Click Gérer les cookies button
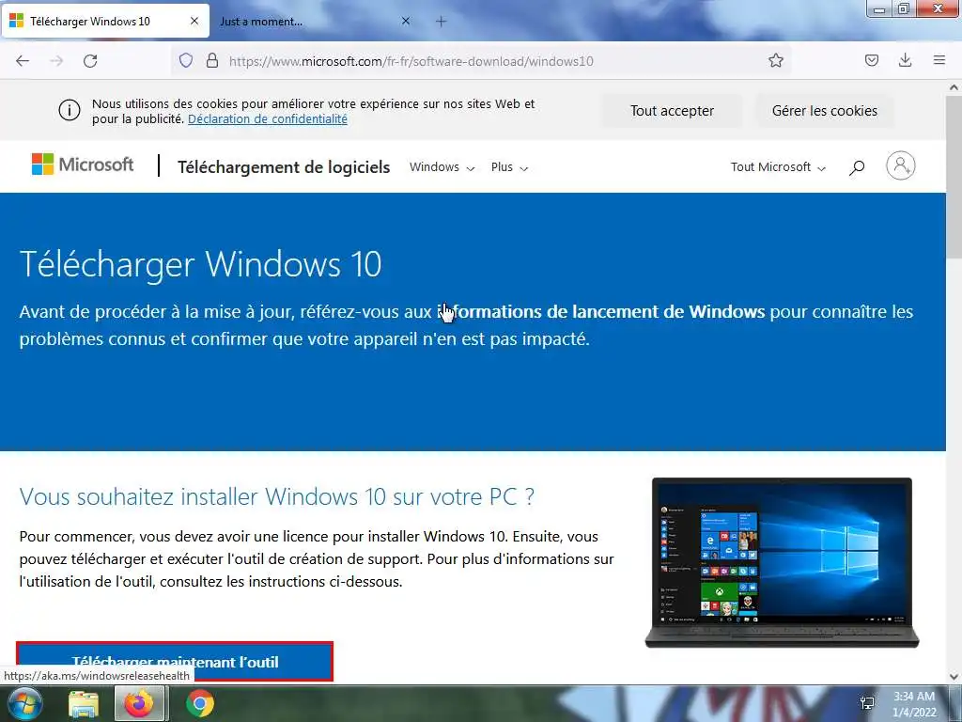 click(825, 111)
